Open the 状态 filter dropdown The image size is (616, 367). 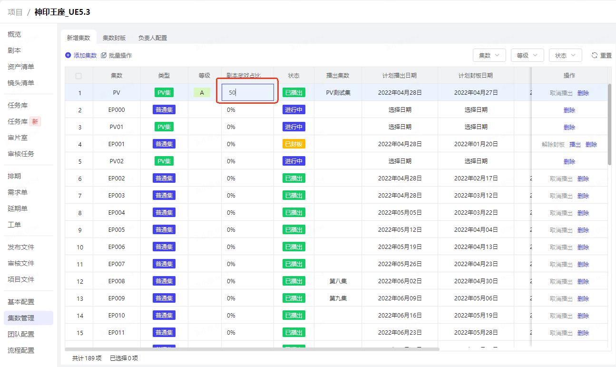pos(566,55)
